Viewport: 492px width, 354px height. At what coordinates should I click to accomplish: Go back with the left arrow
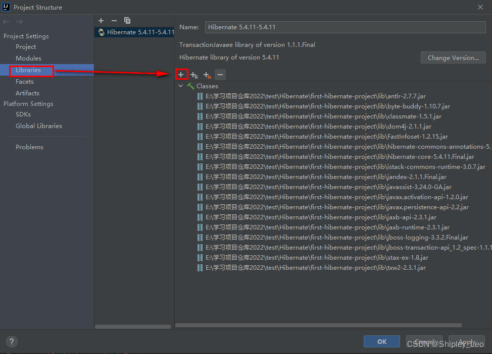coord(6,22)
